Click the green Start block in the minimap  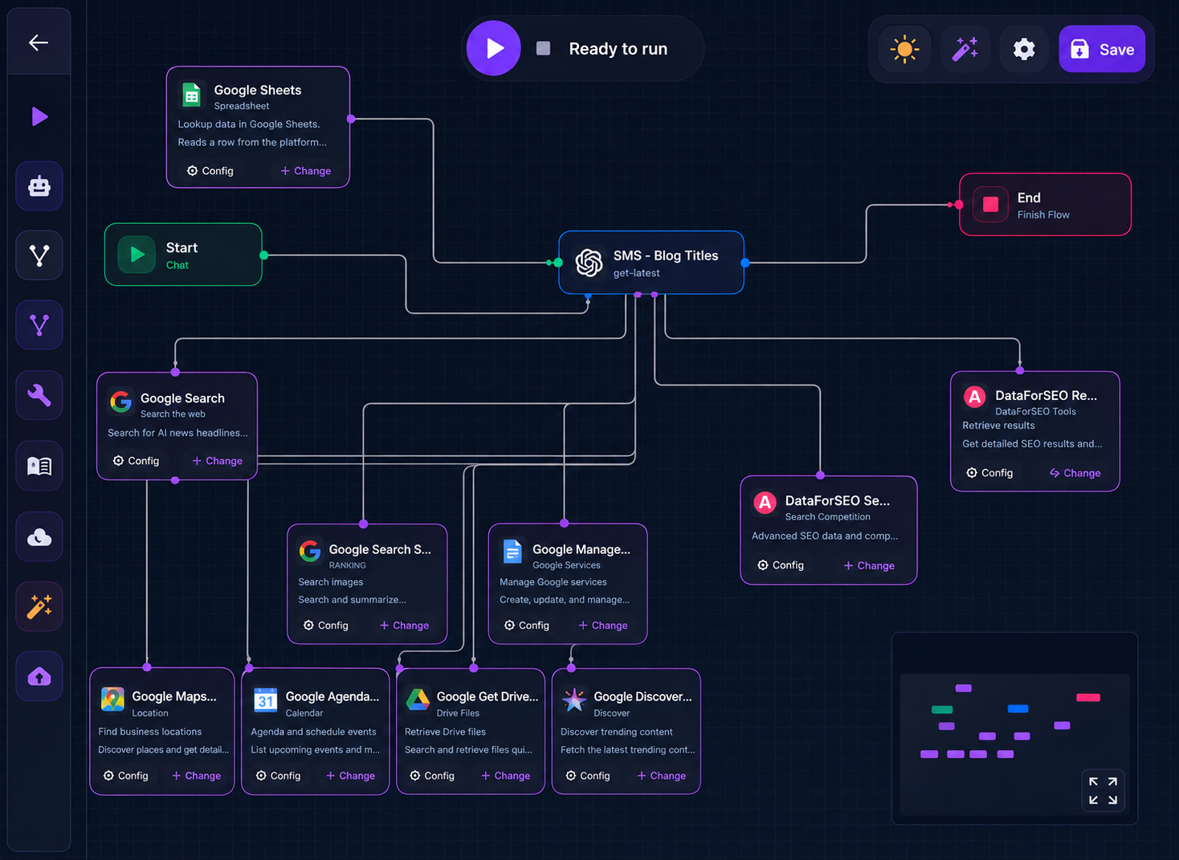click(x=942, y=710)
